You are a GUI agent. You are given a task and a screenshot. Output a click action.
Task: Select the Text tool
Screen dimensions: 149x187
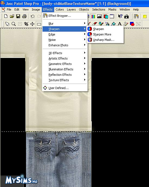(120, 24)
